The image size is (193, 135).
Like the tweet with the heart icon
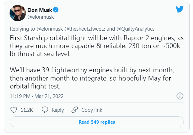tap(14, 110)
